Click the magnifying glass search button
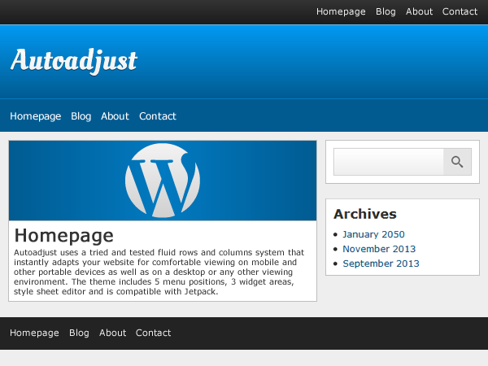This screenshot has width=488, height=366. tap(457, 162)
